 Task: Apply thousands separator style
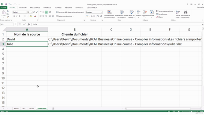click(94, 16)
